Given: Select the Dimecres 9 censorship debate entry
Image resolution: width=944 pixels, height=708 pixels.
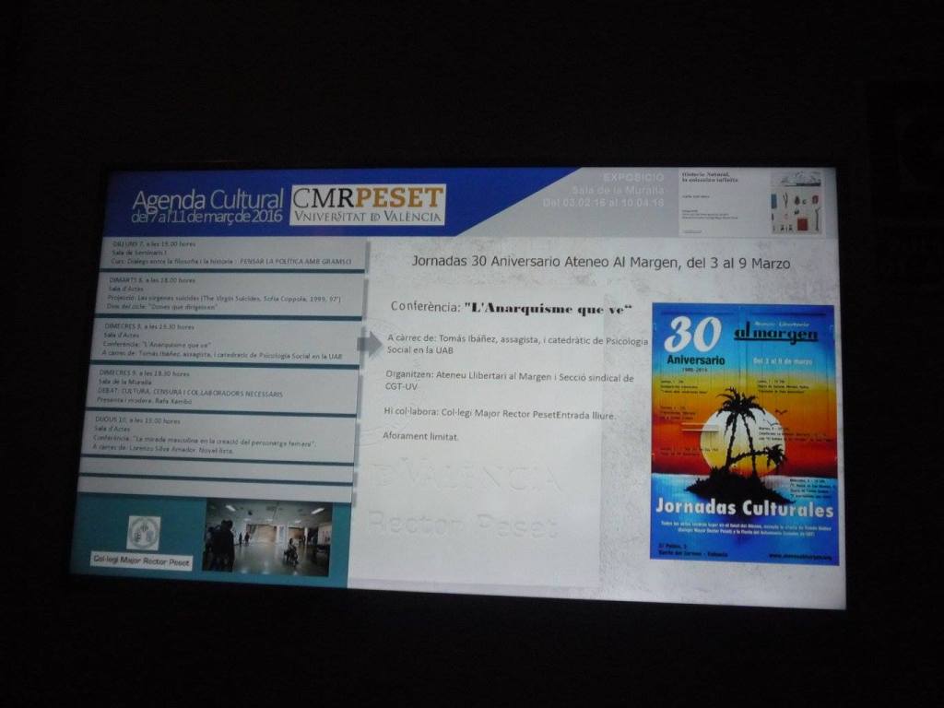Looking at the screenshot, I should coord(218,387).
